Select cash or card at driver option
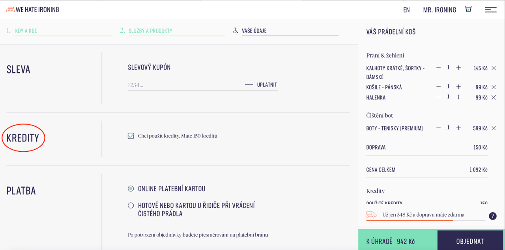The width and height of the screenshot is (505, 250). (x=131, y=205)
